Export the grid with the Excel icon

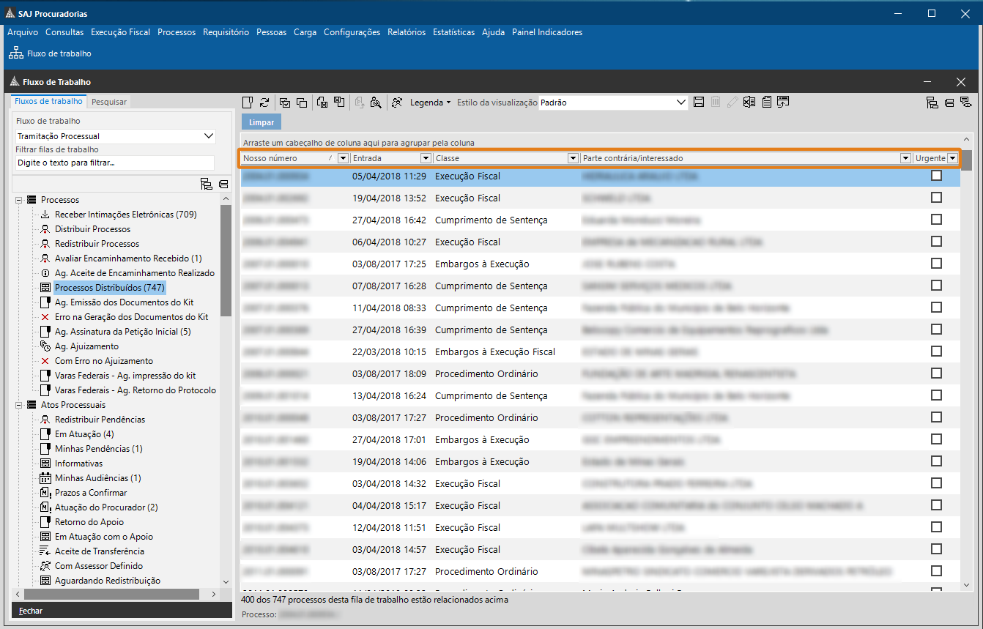coord(749,102)
